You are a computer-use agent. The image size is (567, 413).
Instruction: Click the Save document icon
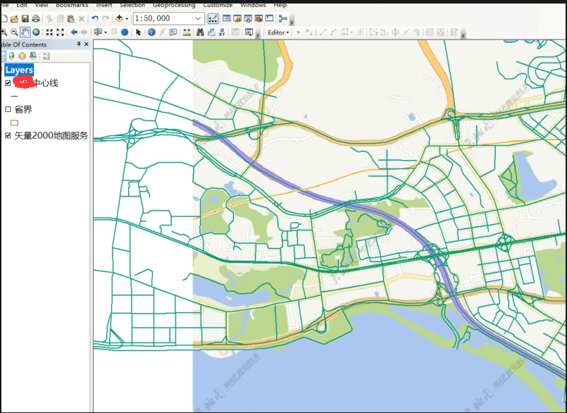click(x=25, y=18)
